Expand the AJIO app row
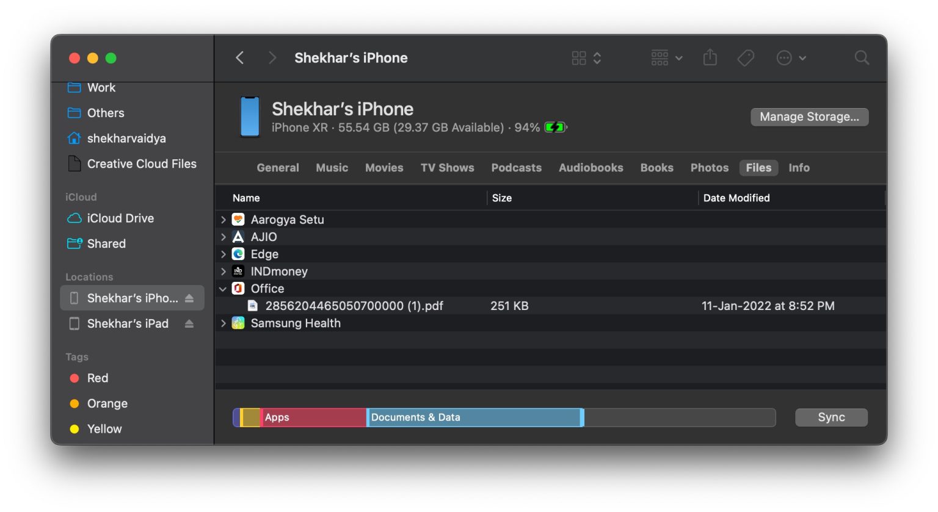938x512 pixels. (x=224, y=237)
